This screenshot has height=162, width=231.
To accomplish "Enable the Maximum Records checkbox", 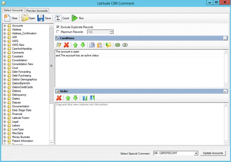I will 58,32.
